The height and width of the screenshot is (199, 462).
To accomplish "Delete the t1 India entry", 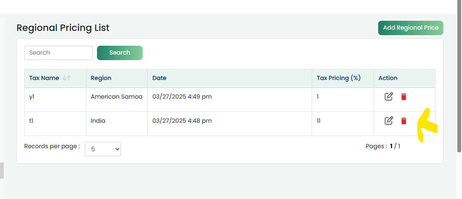I will (x=404, y=121).
